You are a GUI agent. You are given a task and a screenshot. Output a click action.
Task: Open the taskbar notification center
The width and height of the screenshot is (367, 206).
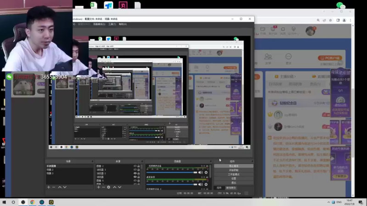[361, 202]
